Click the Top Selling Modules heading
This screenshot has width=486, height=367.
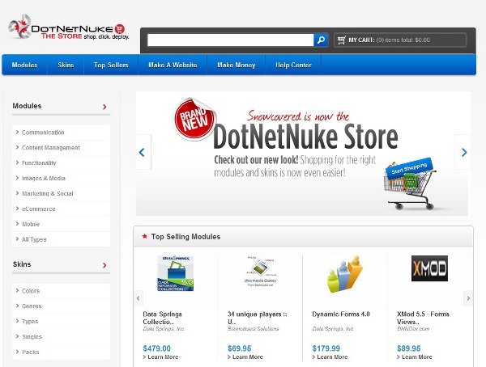[x=185, y=237]
